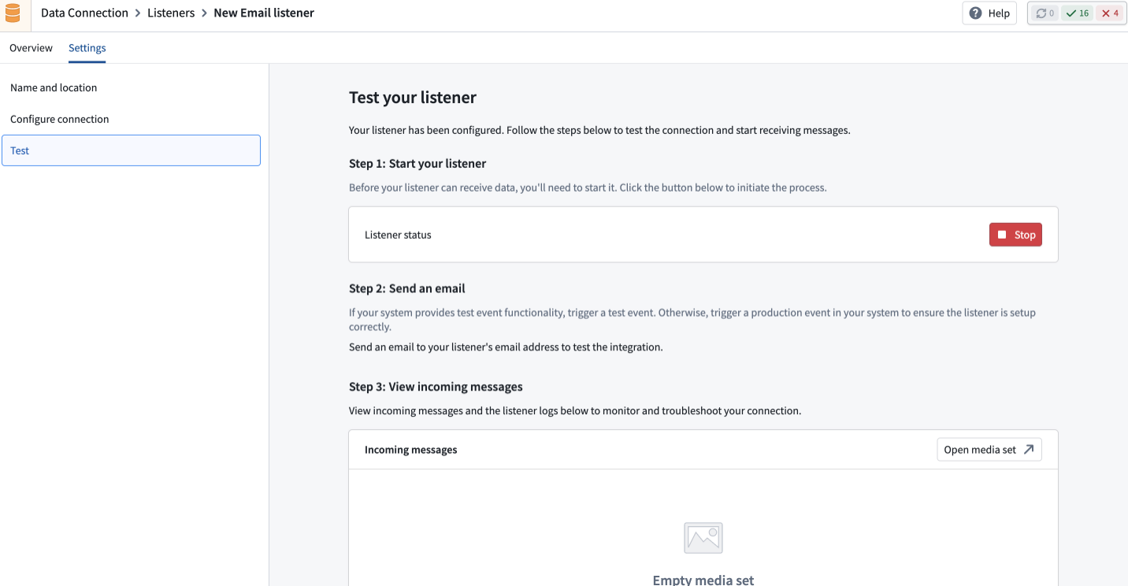Switch to the Overview tab
This screenshot has width=1128, height=586.
31,47
